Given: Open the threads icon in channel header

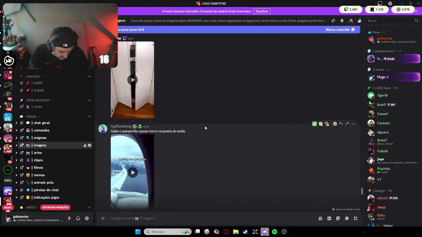Looking at the screenshot, I should (x=333, y=20).
